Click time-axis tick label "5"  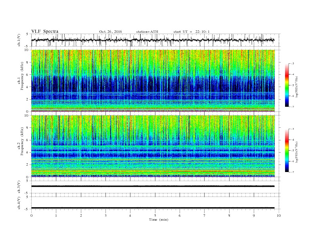point(155,216)
